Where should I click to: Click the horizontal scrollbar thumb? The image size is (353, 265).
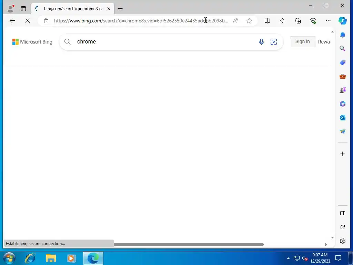pyautogui.click(x=189, y=245)
